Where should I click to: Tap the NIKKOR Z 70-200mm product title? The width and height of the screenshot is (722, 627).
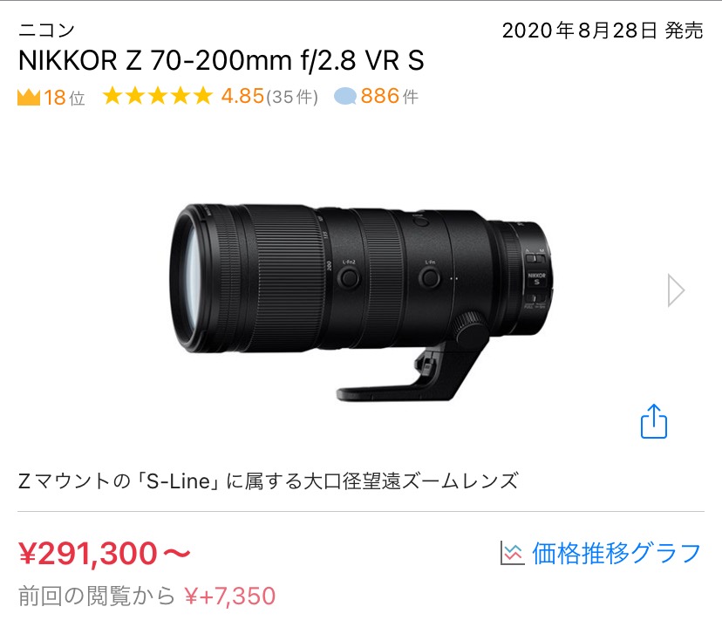tap(221, 60)
